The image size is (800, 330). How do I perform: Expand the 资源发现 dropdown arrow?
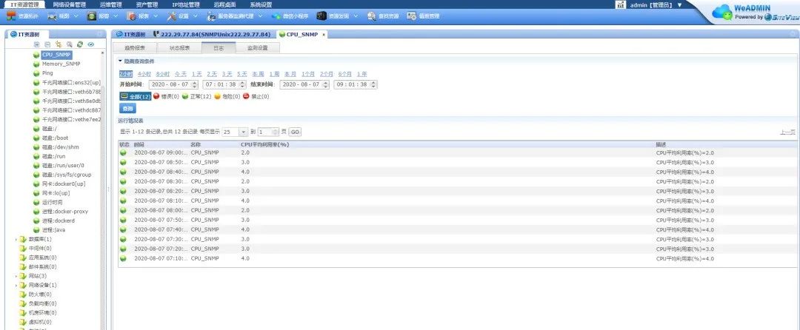click(356, 16)
